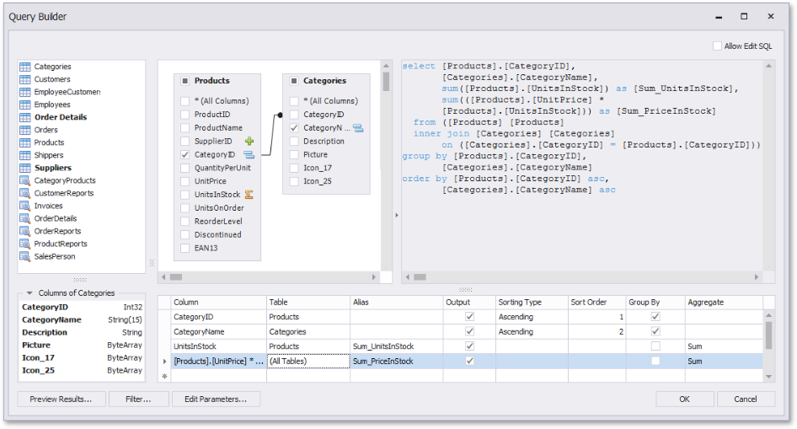The width and height of the screenshot is (797, 429).
Task: Click the CategoryProducts view icon
Action: [x=25, y=180]
